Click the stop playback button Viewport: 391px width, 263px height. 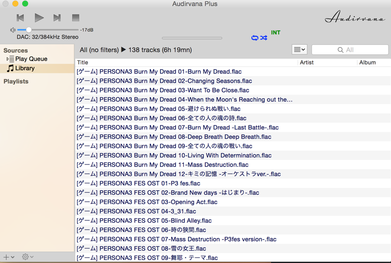(x=76, y=18)
